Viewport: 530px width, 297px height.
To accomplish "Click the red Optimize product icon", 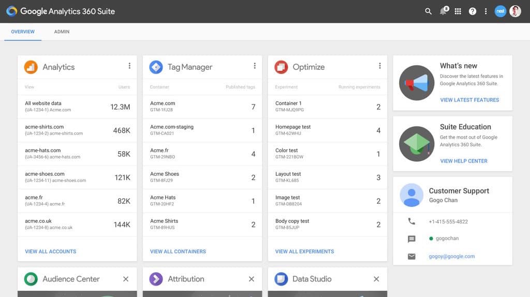I will (281, 67).
